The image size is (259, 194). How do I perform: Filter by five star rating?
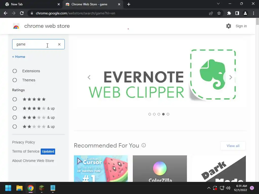(x=15, y=99)
